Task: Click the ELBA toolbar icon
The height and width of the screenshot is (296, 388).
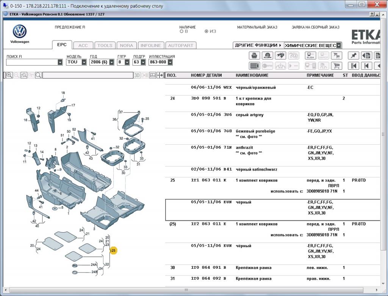Action: click(x=310, y=55)
